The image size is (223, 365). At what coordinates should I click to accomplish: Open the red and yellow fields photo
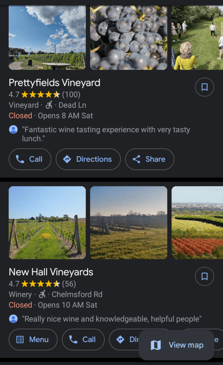pos(197,222)
